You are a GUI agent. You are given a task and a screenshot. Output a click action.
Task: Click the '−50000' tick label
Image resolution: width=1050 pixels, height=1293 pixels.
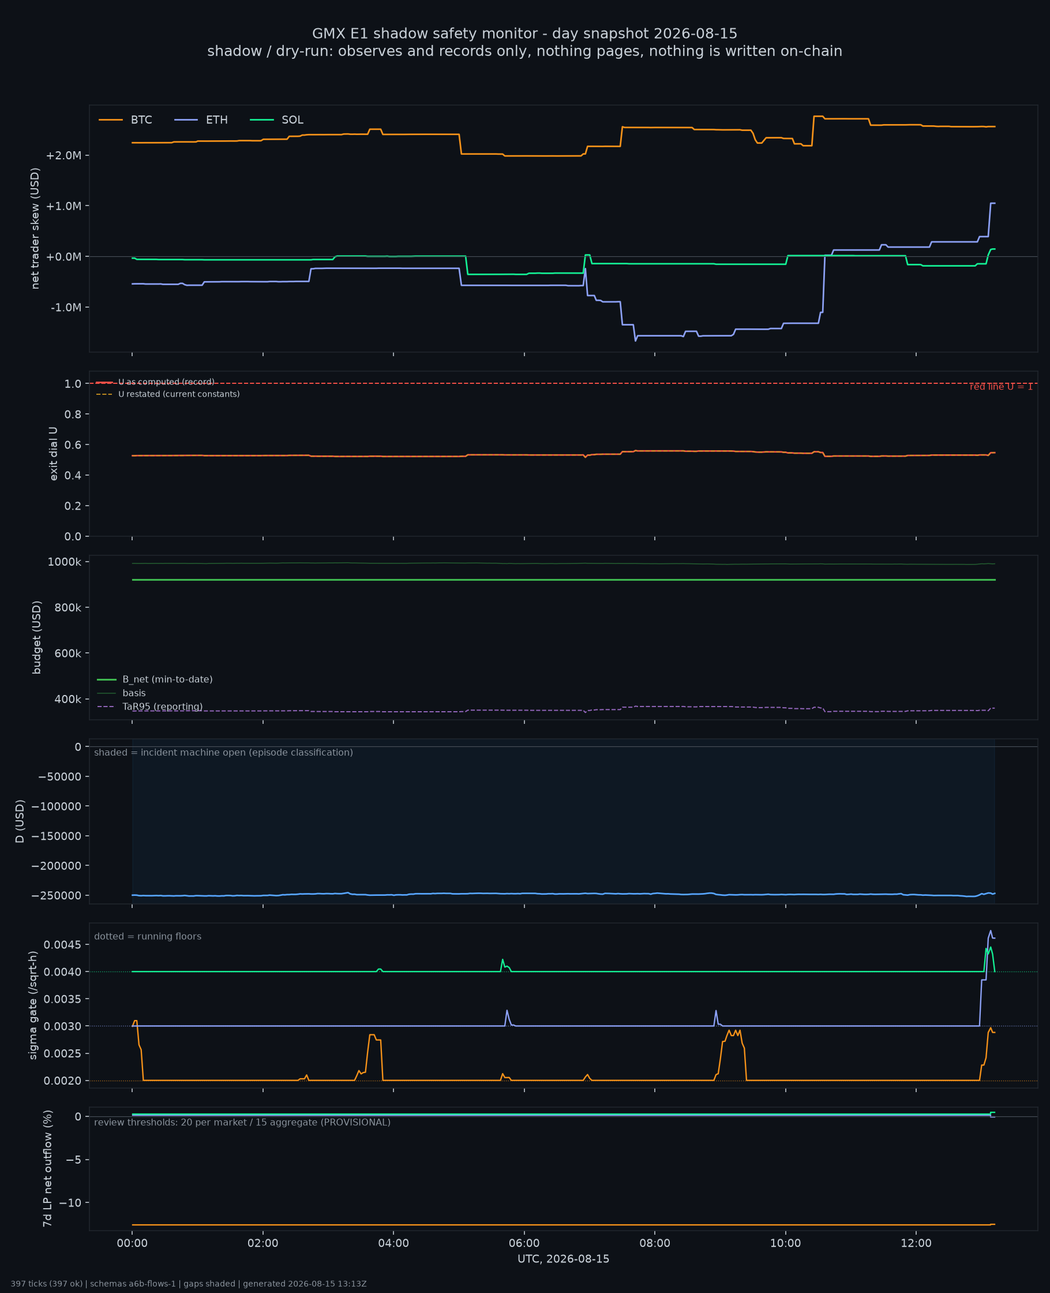[x=59, y=777]
